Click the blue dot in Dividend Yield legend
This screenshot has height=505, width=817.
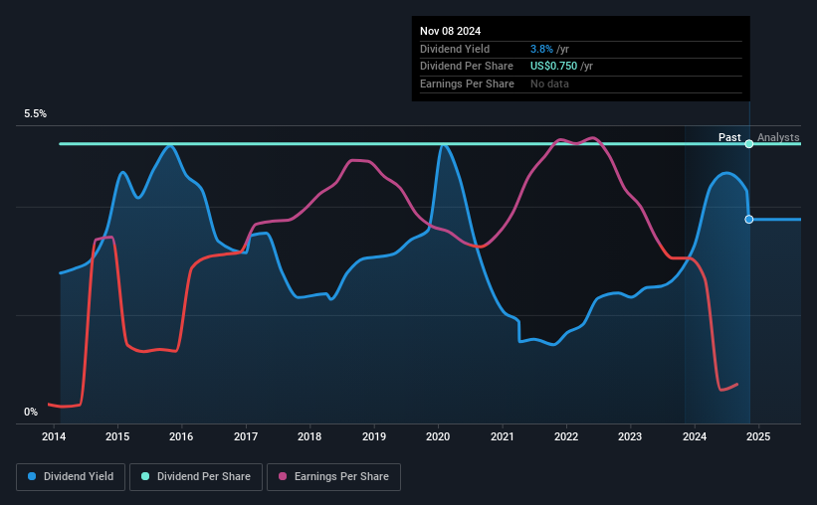pyautogui.click(x=32, y=476)
